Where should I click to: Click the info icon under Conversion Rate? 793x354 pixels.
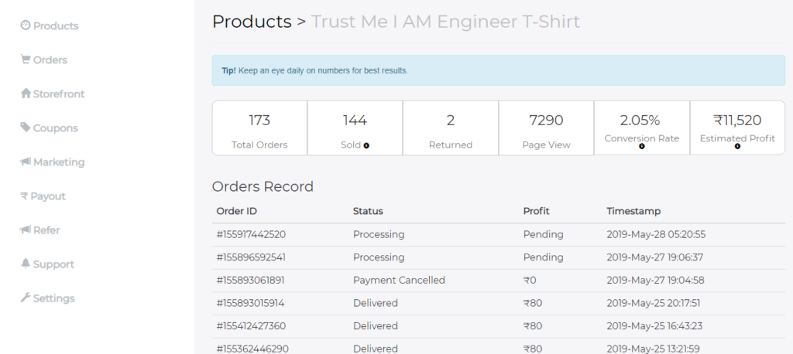tap(642, 146)
